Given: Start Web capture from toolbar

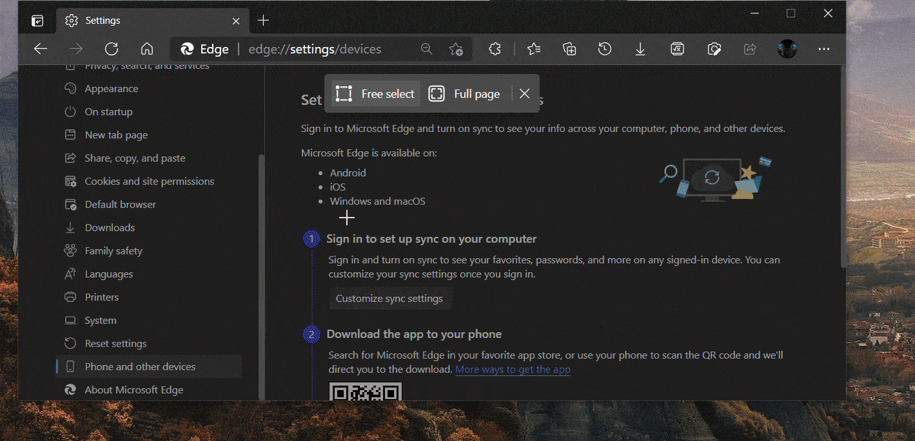Looking at the screenshot, I should tap(714, 49).
